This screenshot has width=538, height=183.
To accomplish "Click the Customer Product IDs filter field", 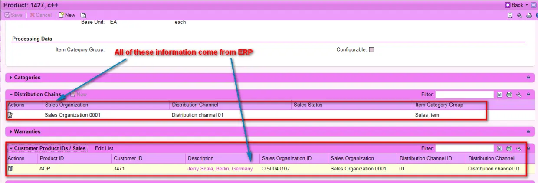I will [x=465, y=148].
